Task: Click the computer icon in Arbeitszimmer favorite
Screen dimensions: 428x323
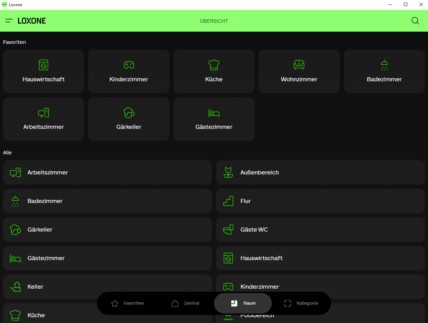Action: (x=44, y=113)
